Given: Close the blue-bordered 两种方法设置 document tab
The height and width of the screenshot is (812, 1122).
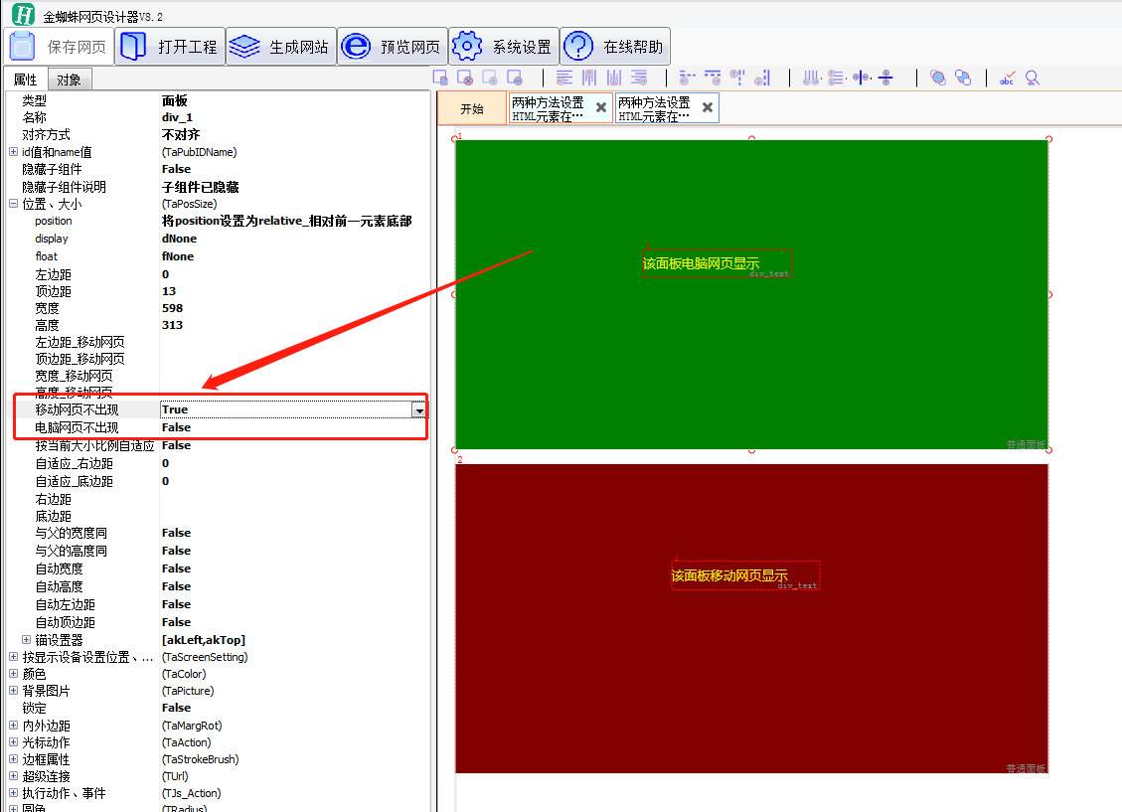Looking at the screenshot, I should pos(708,107).
